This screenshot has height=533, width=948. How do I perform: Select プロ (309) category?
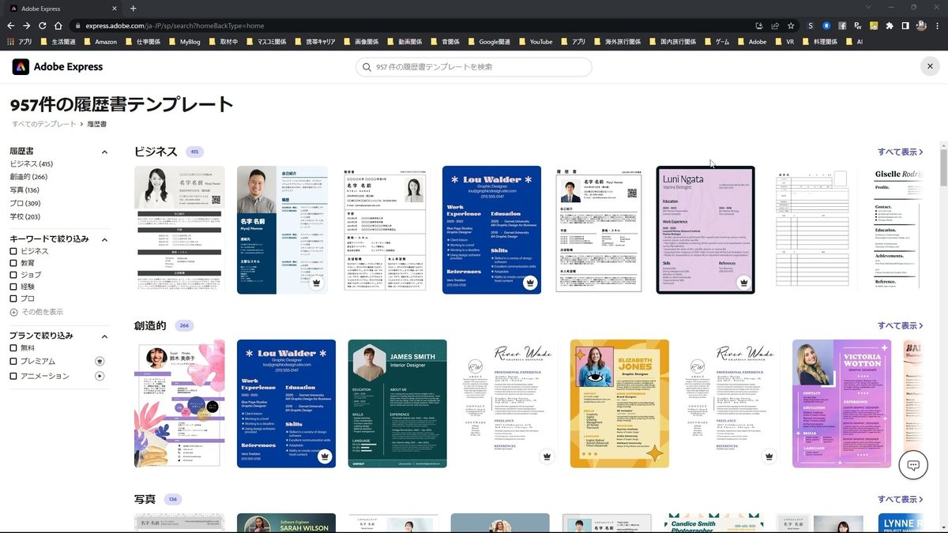click(24, 204)
